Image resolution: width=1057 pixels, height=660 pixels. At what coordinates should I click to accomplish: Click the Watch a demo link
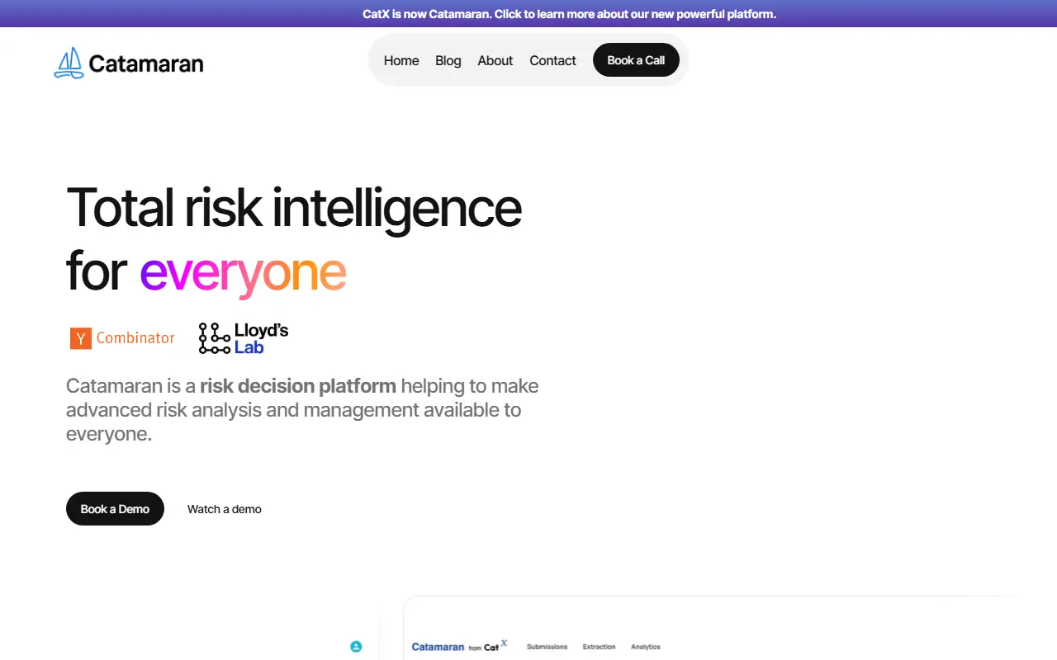point(225,509)
